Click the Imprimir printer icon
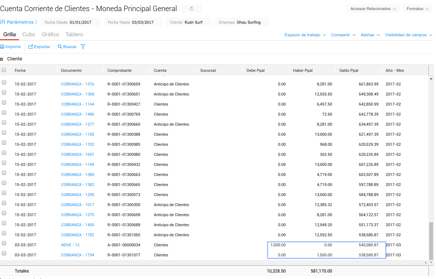Viewport: 436px width, 279px height. [2, 47]
